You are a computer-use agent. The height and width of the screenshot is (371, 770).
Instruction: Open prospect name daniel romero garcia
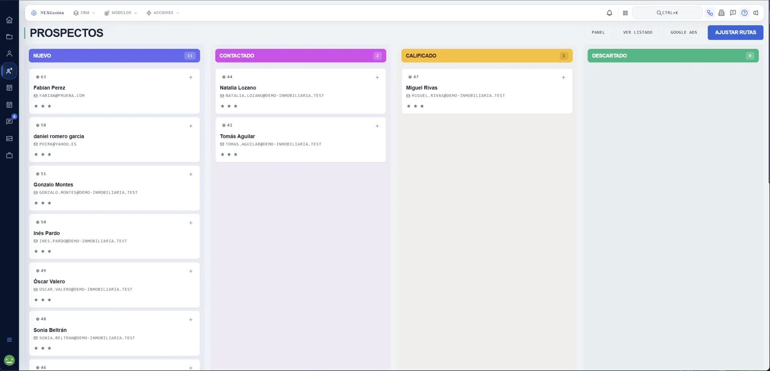click(x=59, y=136)
